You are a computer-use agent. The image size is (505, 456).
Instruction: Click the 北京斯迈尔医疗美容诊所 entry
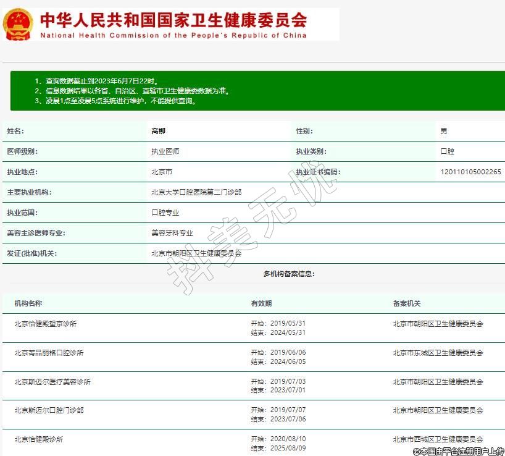pos(52,382)
